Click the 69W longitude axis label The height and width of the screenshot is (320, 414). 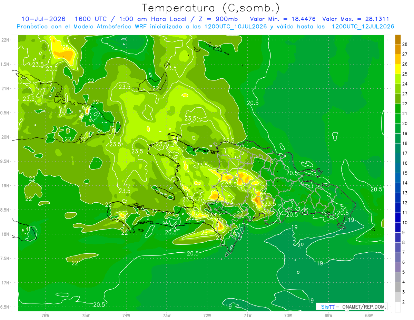(328, 316)
